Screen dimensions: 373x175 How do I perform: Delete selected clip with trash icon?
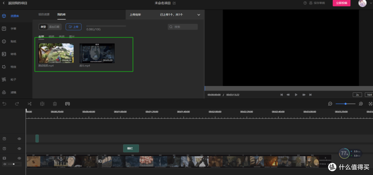(x=55, y=104)
